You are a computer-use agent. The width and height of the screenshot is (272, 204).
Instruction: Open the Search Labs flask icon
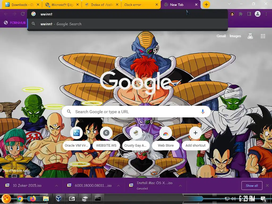tap(250, 36)
